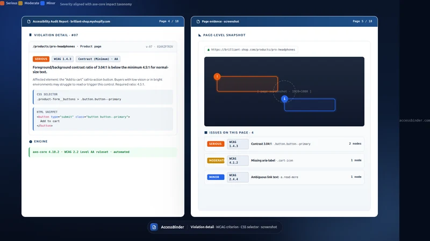Click the document icon beside Accessibility Audit Report
Image resolution: width=430 pixels, height=241 pixels.
click(x=29, y=21)
